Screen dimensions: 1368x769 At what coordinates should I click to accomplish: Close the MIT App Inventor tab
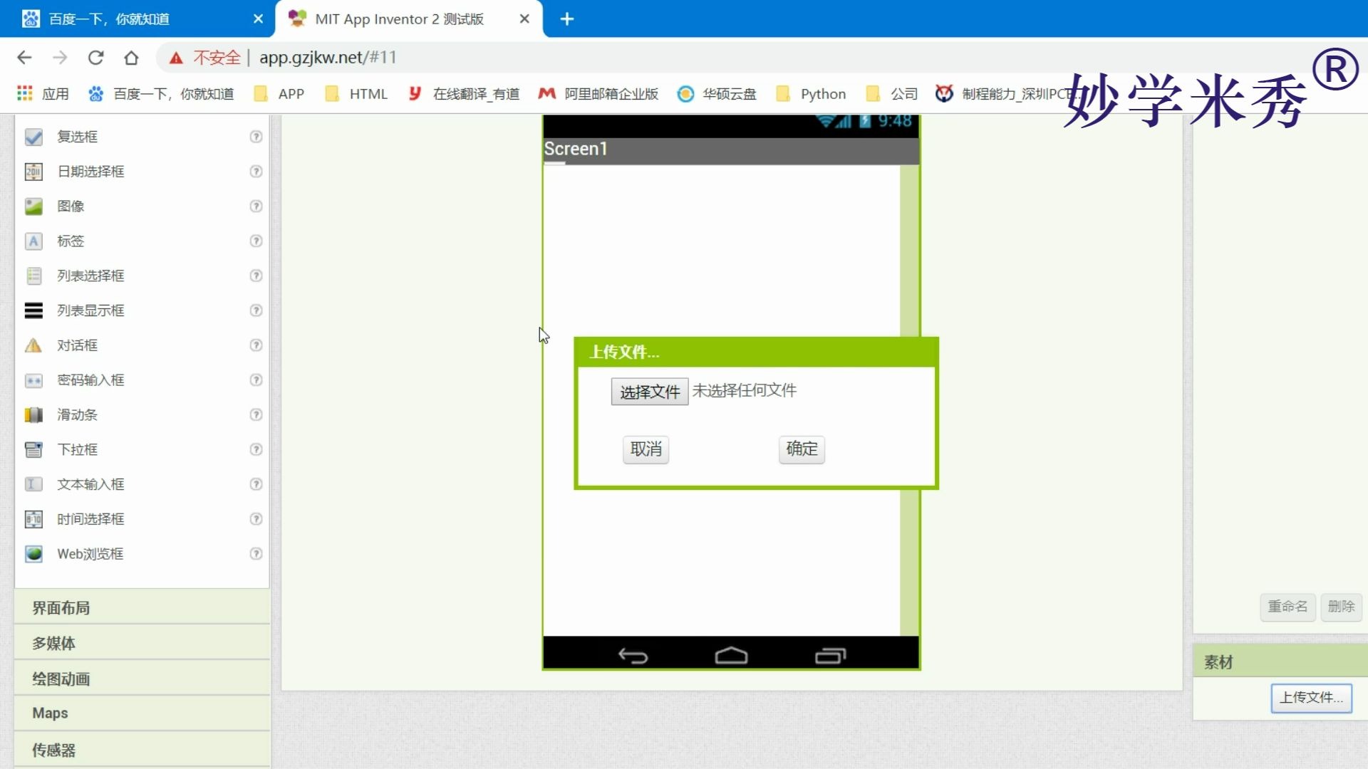pos(524,19)
